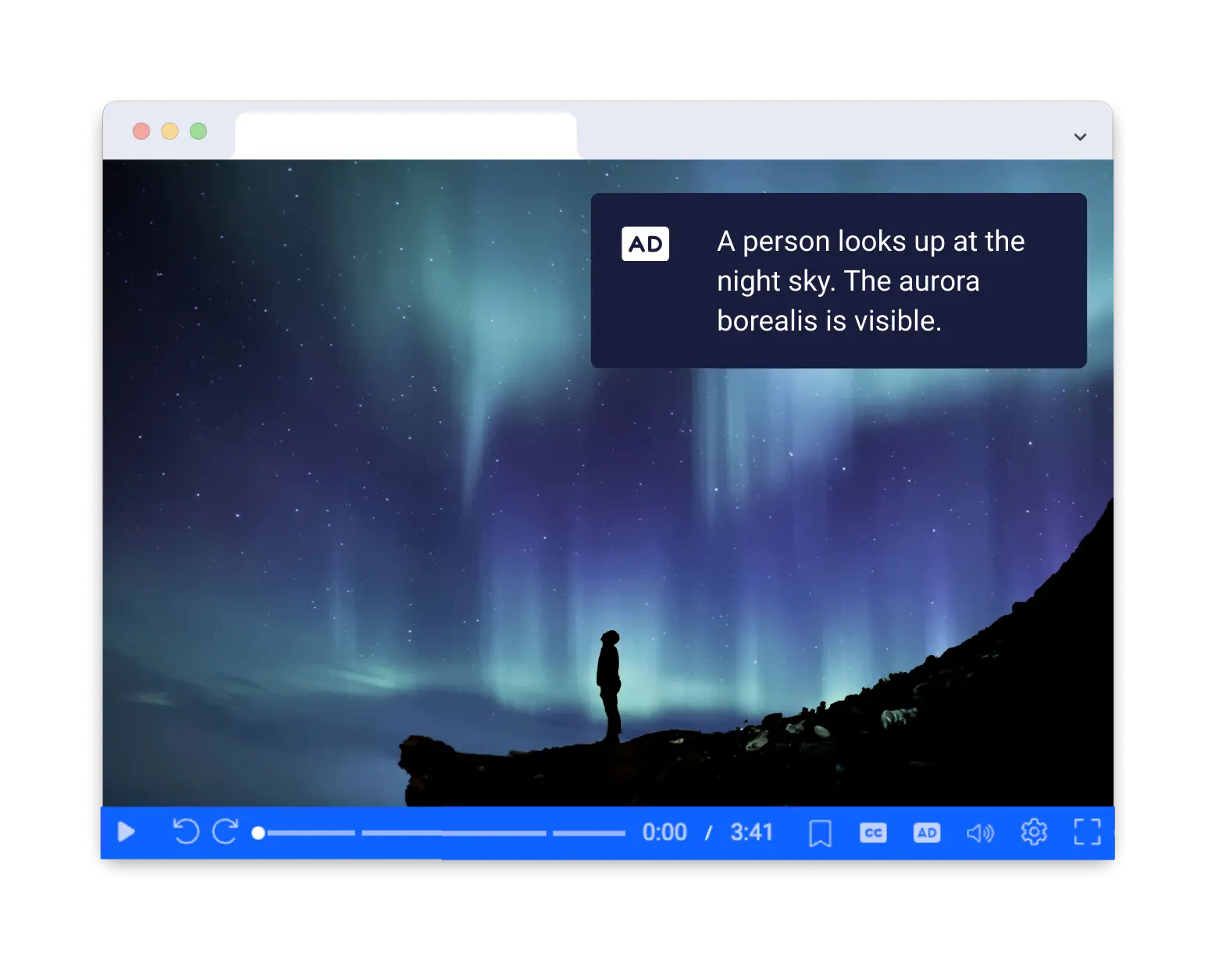The height and width of the screenshot is (958, 1215).
Task: Click the AD badge on the description overlay
Action: pos(645,243)
